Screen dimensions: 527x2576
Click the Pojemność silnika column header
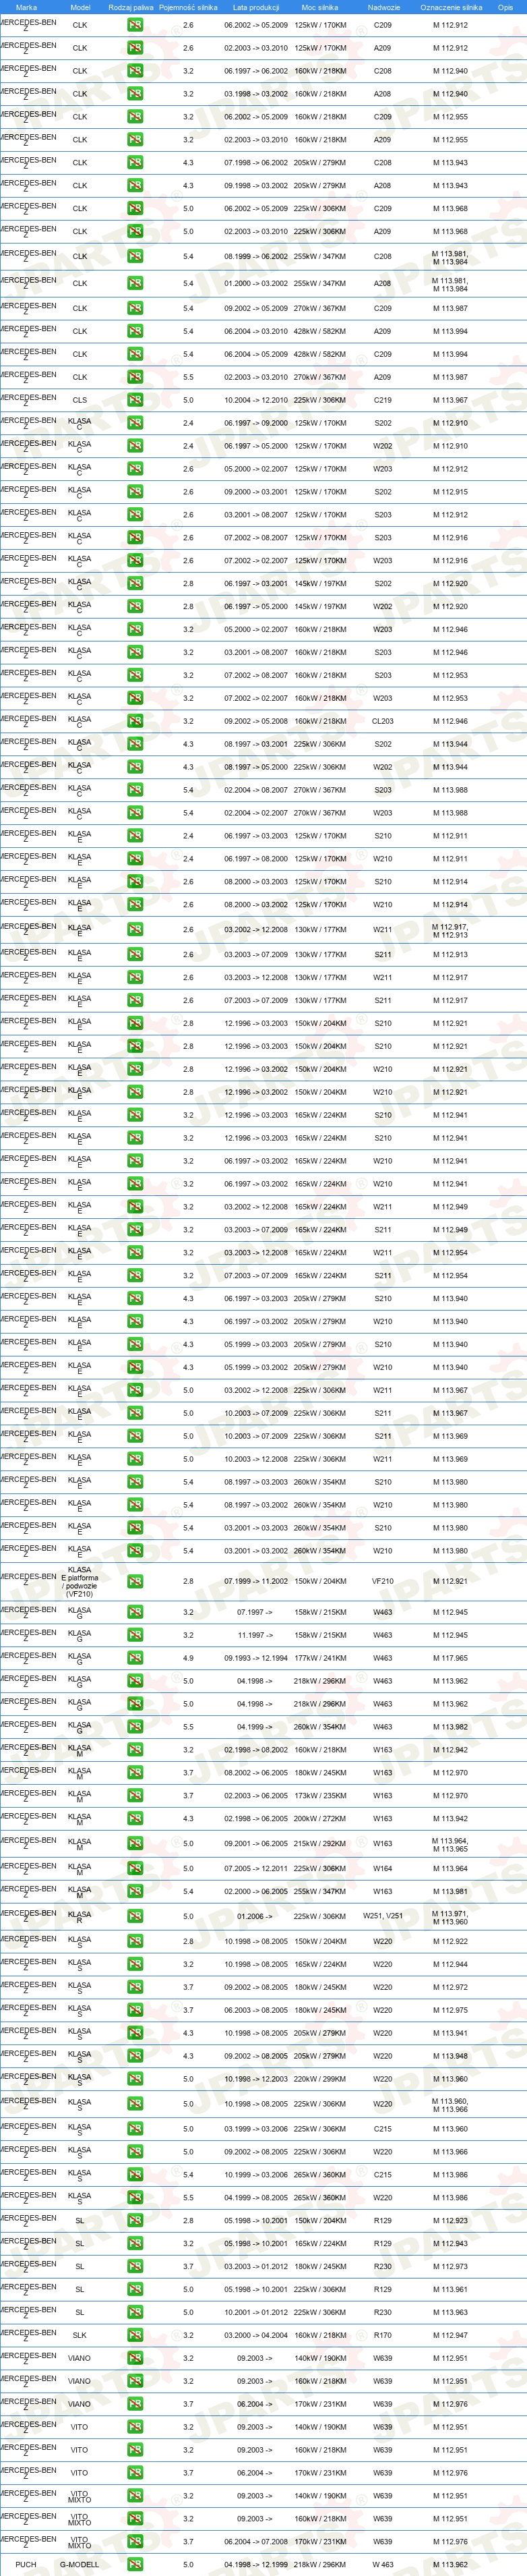click(188, 7)
